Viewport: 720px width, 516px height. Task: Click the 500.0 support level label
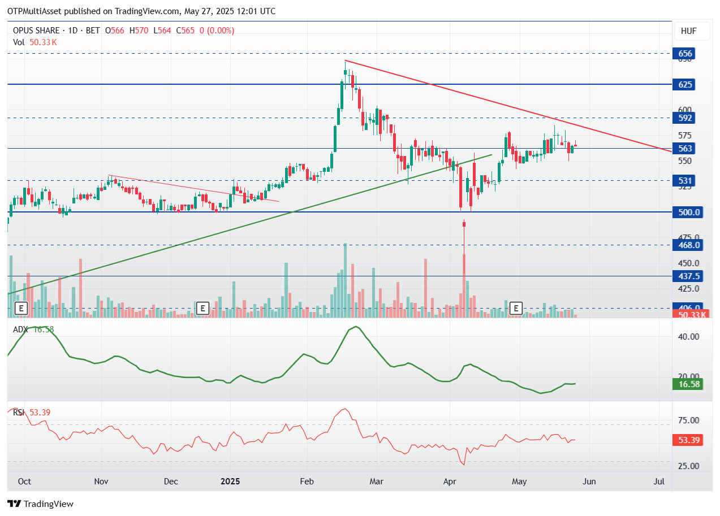pos(688,213)
